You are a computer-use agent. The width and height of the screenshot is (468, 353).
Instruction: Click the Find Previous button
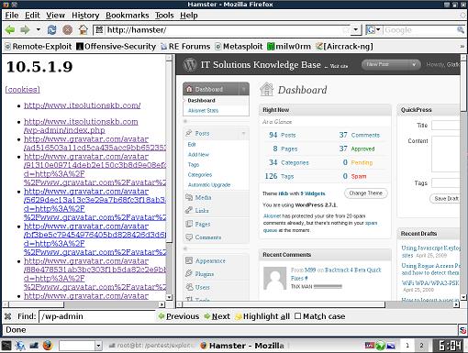(x=179, y=316)
